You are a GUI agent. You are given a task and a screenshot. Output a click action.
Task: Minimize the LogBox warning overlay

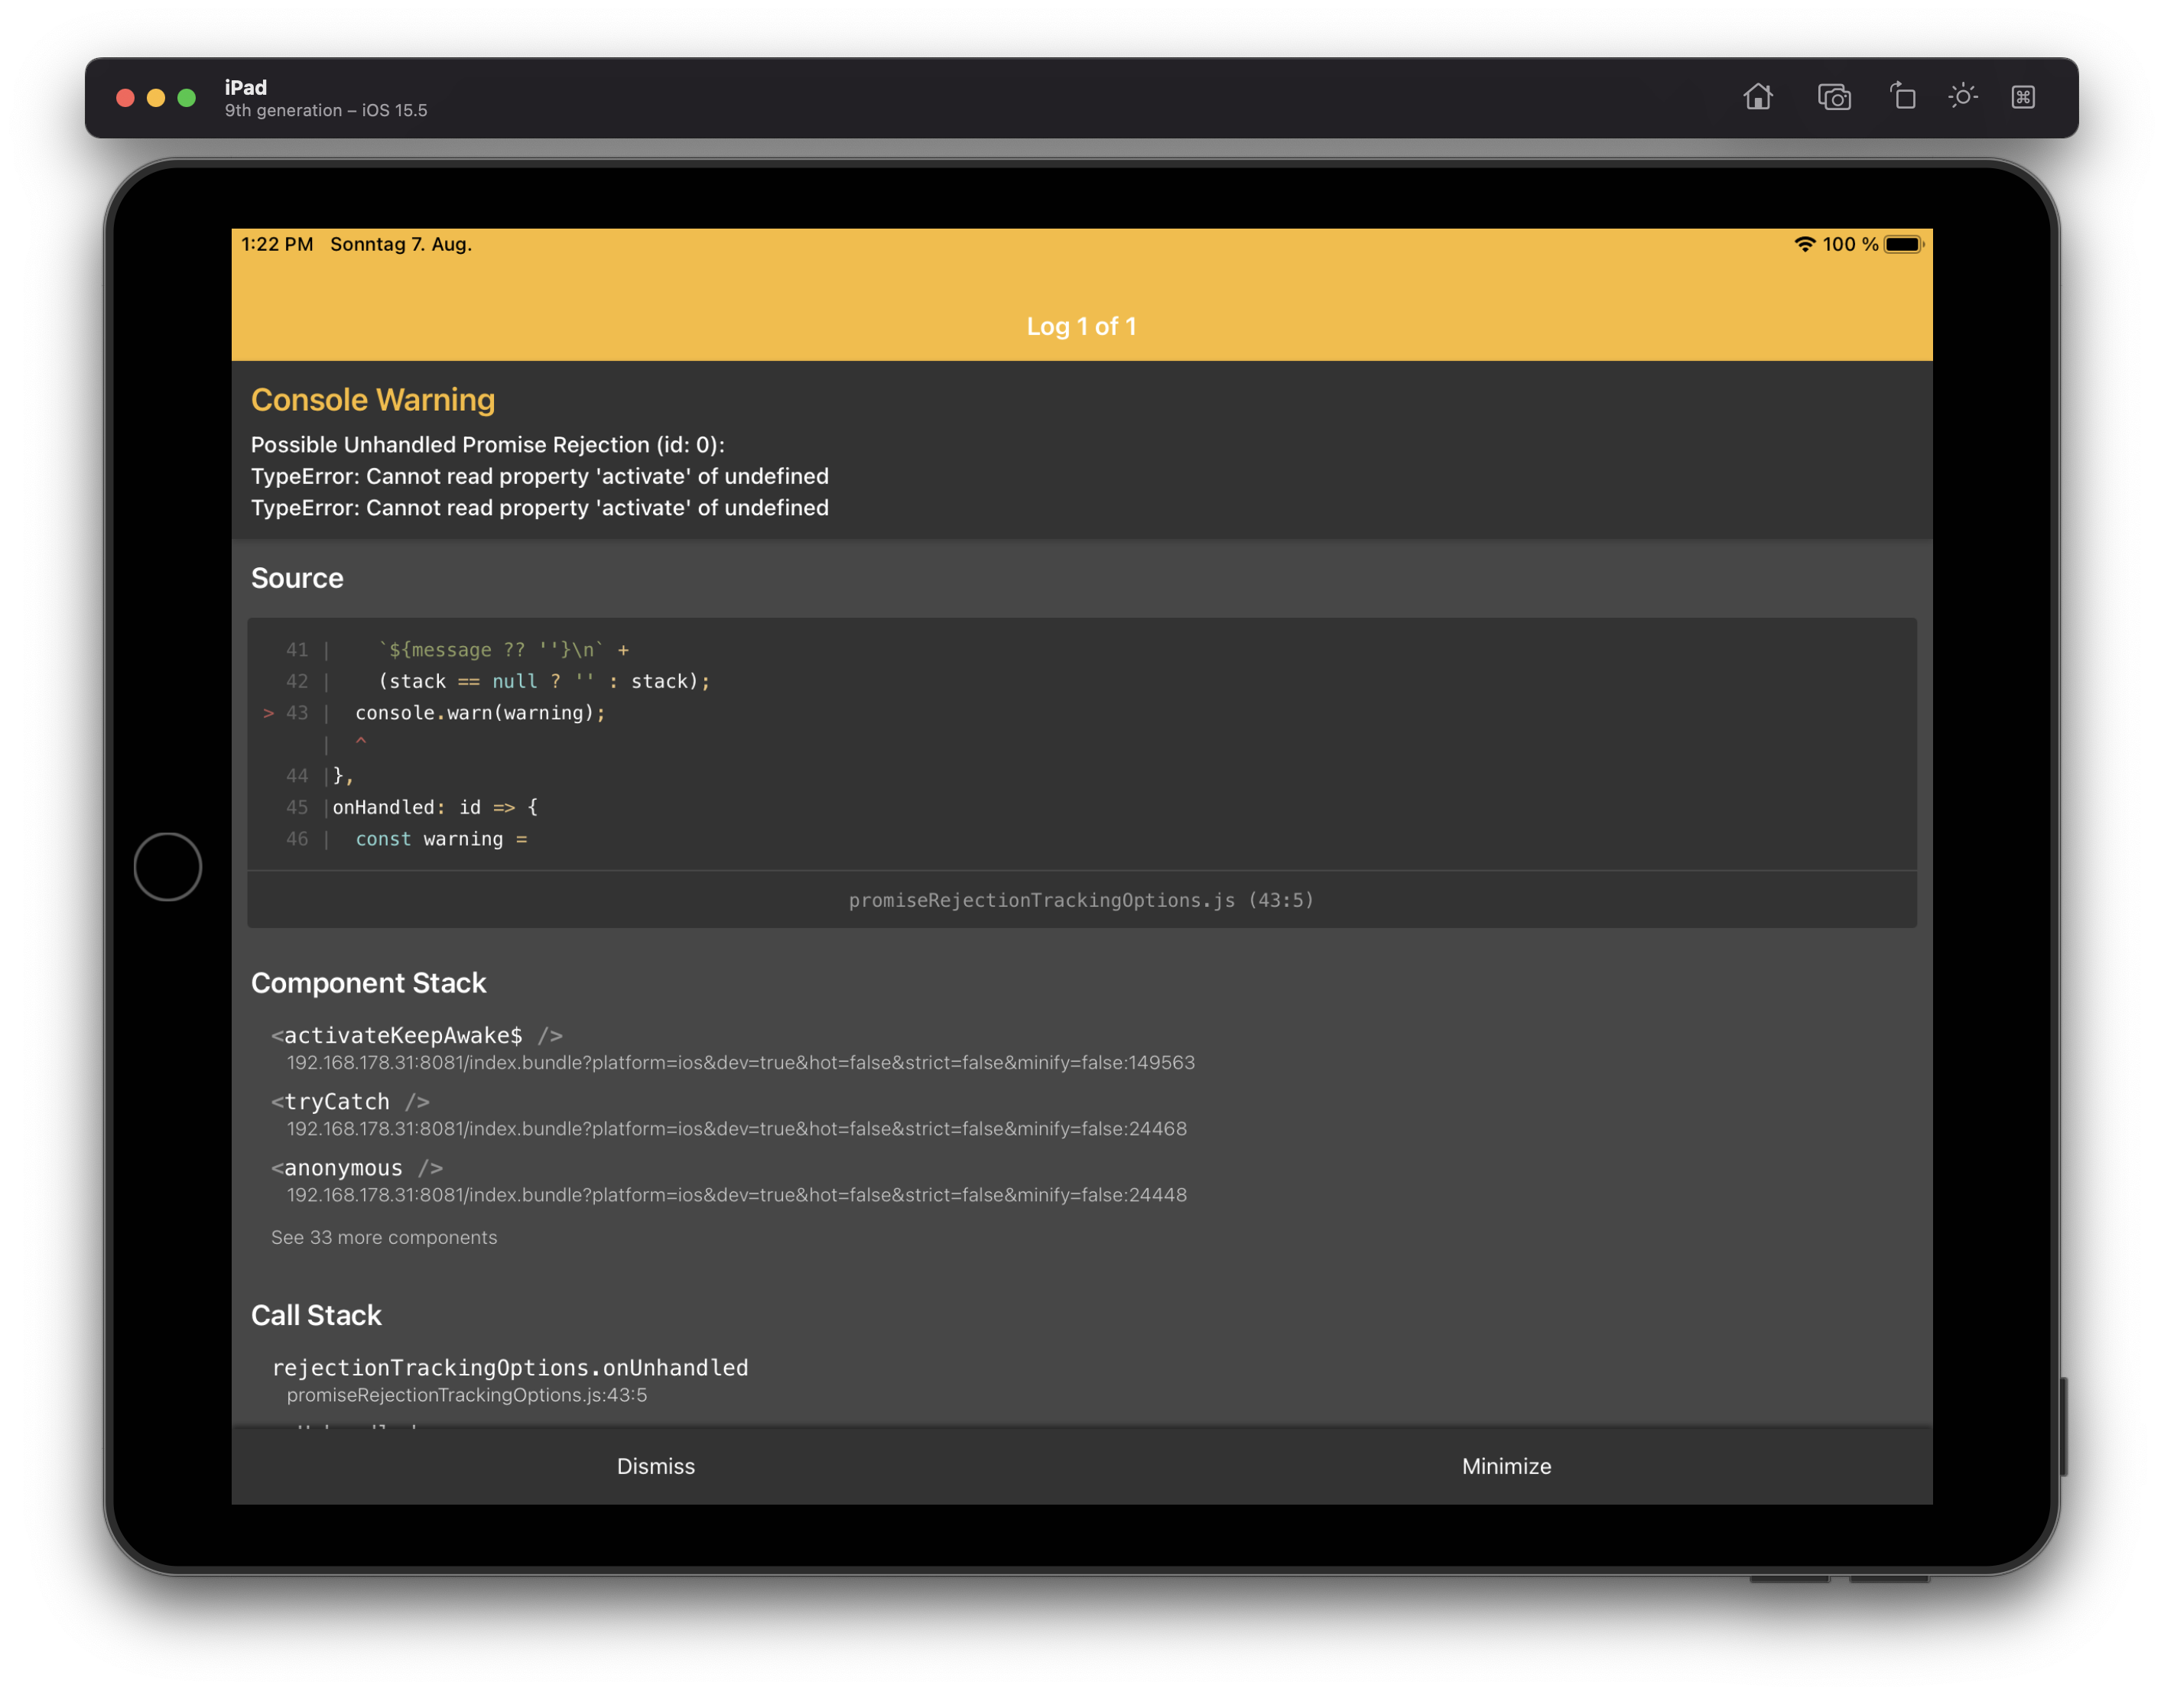pos(1506,1466)
